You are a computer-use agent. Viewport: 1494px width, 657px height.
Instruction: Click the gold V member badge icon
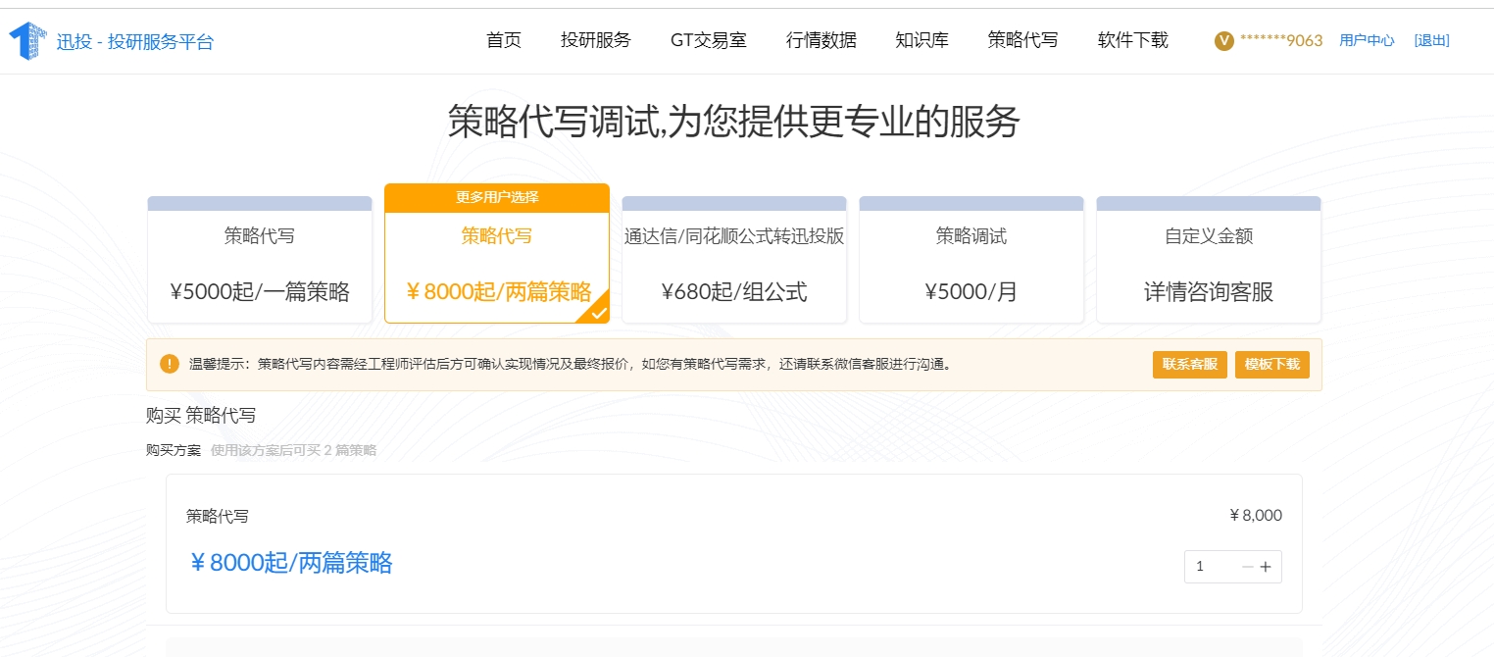point(1223,40)
